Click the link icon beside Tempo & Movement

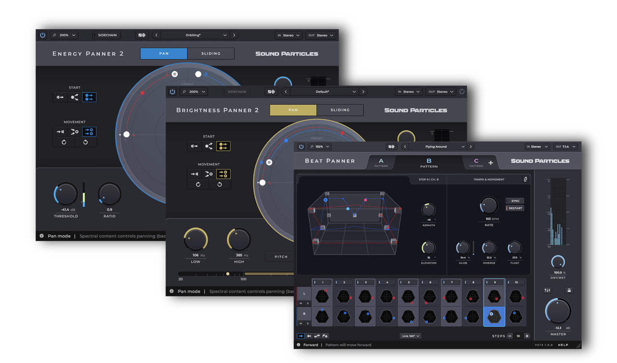[525, 180]
